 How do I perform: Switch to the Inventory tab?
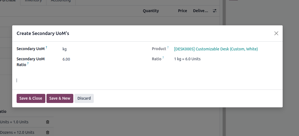tap(33, 1)
